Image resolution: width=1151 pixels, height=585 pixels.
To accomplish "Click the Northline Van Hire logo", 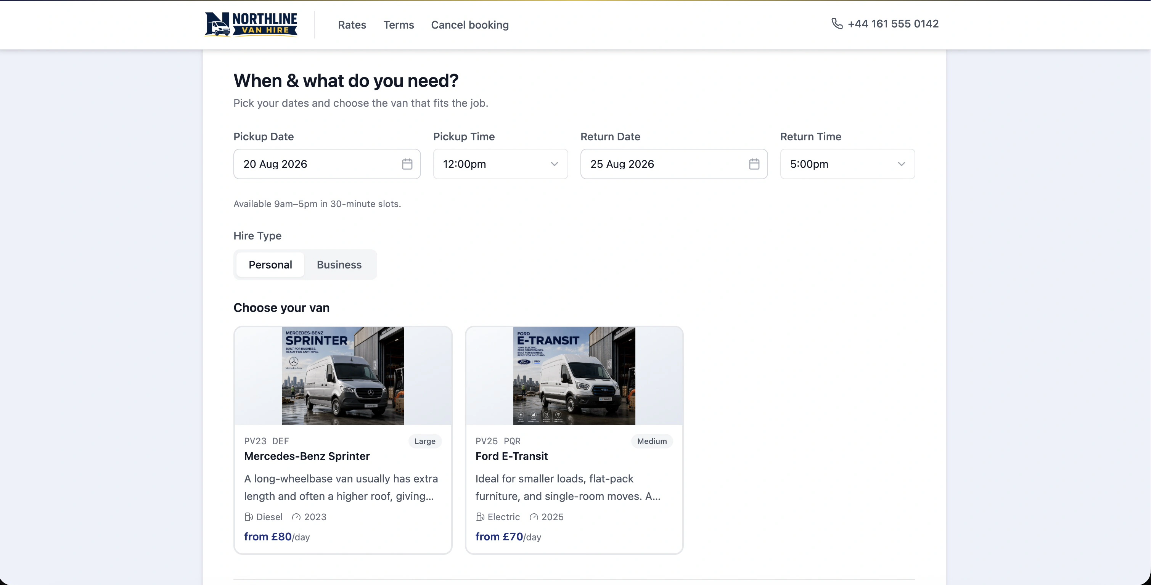I will (251, 24).
